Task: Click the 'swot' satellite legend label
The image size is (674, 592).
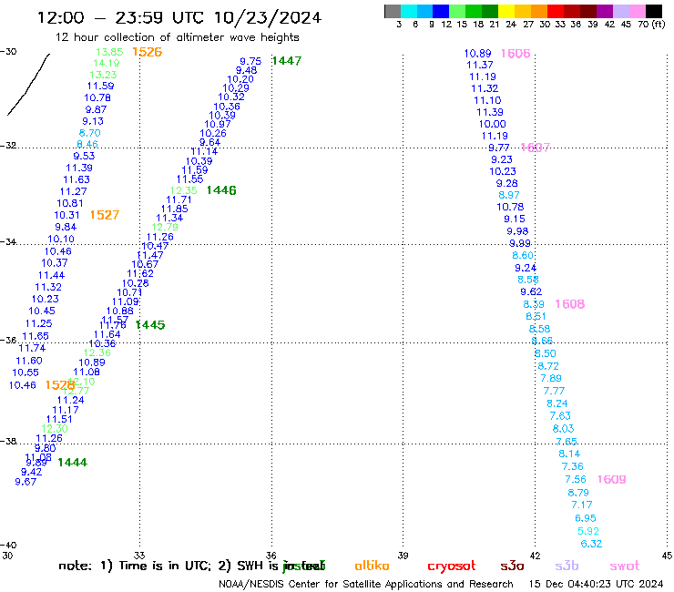Action: tap(625, 566)
